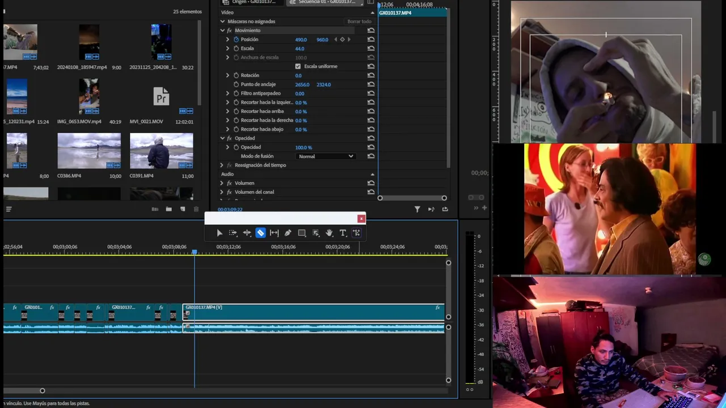Open the Modo de fusión Normal dropdown

coord(326,156)
